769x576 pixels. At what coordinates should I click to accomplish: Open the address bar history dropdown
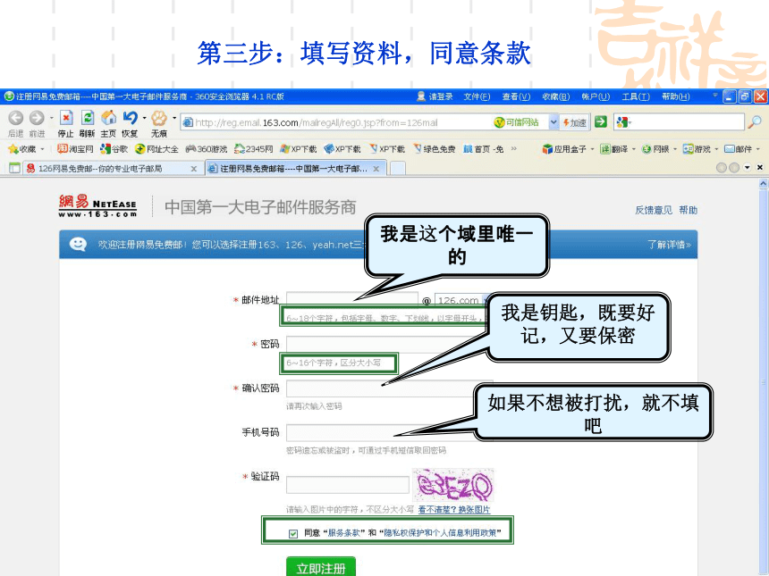[554, 122]
